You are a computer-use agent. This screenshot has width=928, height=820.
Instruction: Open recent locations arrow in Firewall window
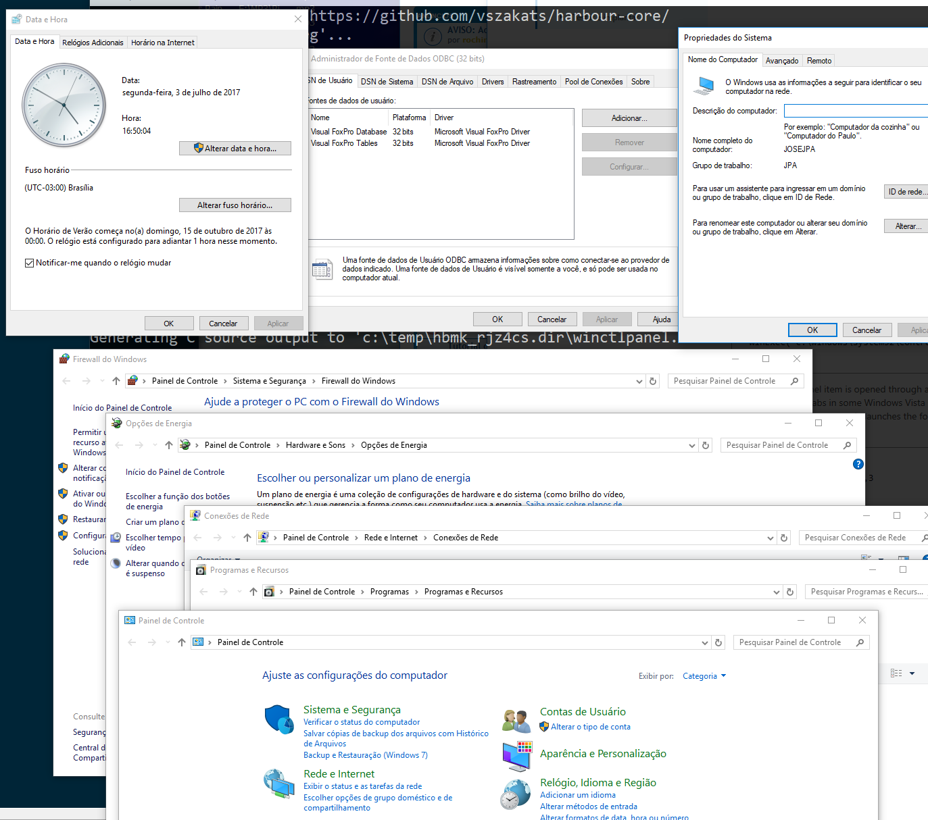coord(102,381)
